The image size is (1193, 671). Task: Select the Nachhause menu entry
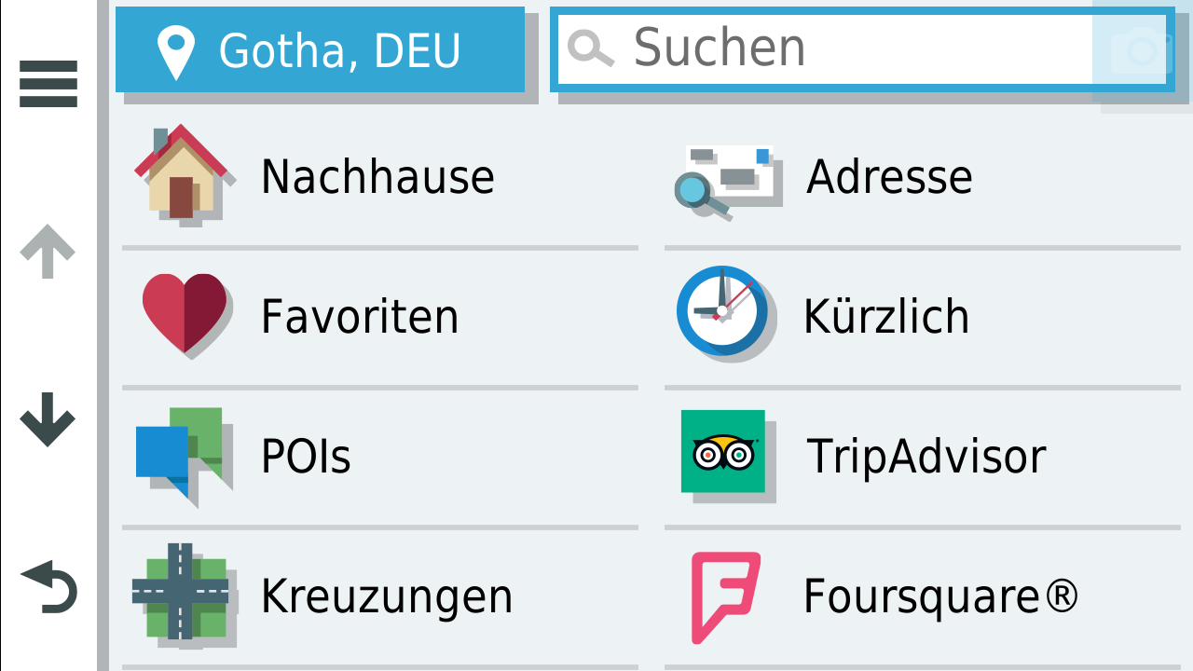click(377, 177)
